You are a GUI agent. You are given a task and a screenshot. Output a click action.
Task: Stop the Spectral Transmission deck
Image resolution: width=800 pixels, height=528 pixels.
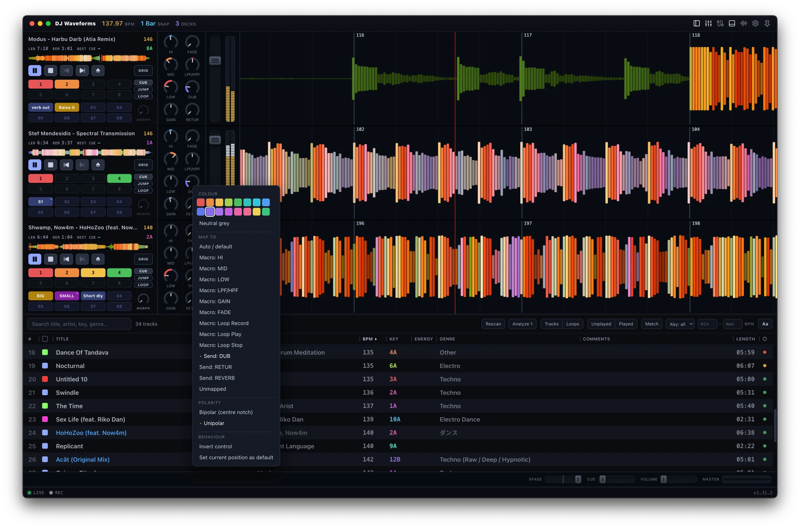point(50,165)
